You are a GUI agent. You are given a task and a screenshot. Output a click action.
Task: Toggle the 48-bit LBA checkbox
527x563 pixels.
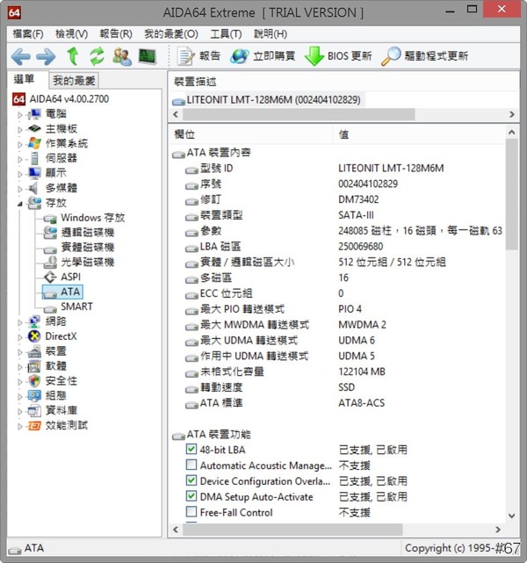(x=191, y=449)
